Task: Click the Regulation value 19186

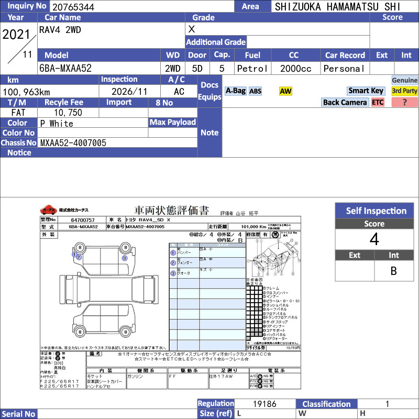Action: pyautogui.click(x=264, y=404)
